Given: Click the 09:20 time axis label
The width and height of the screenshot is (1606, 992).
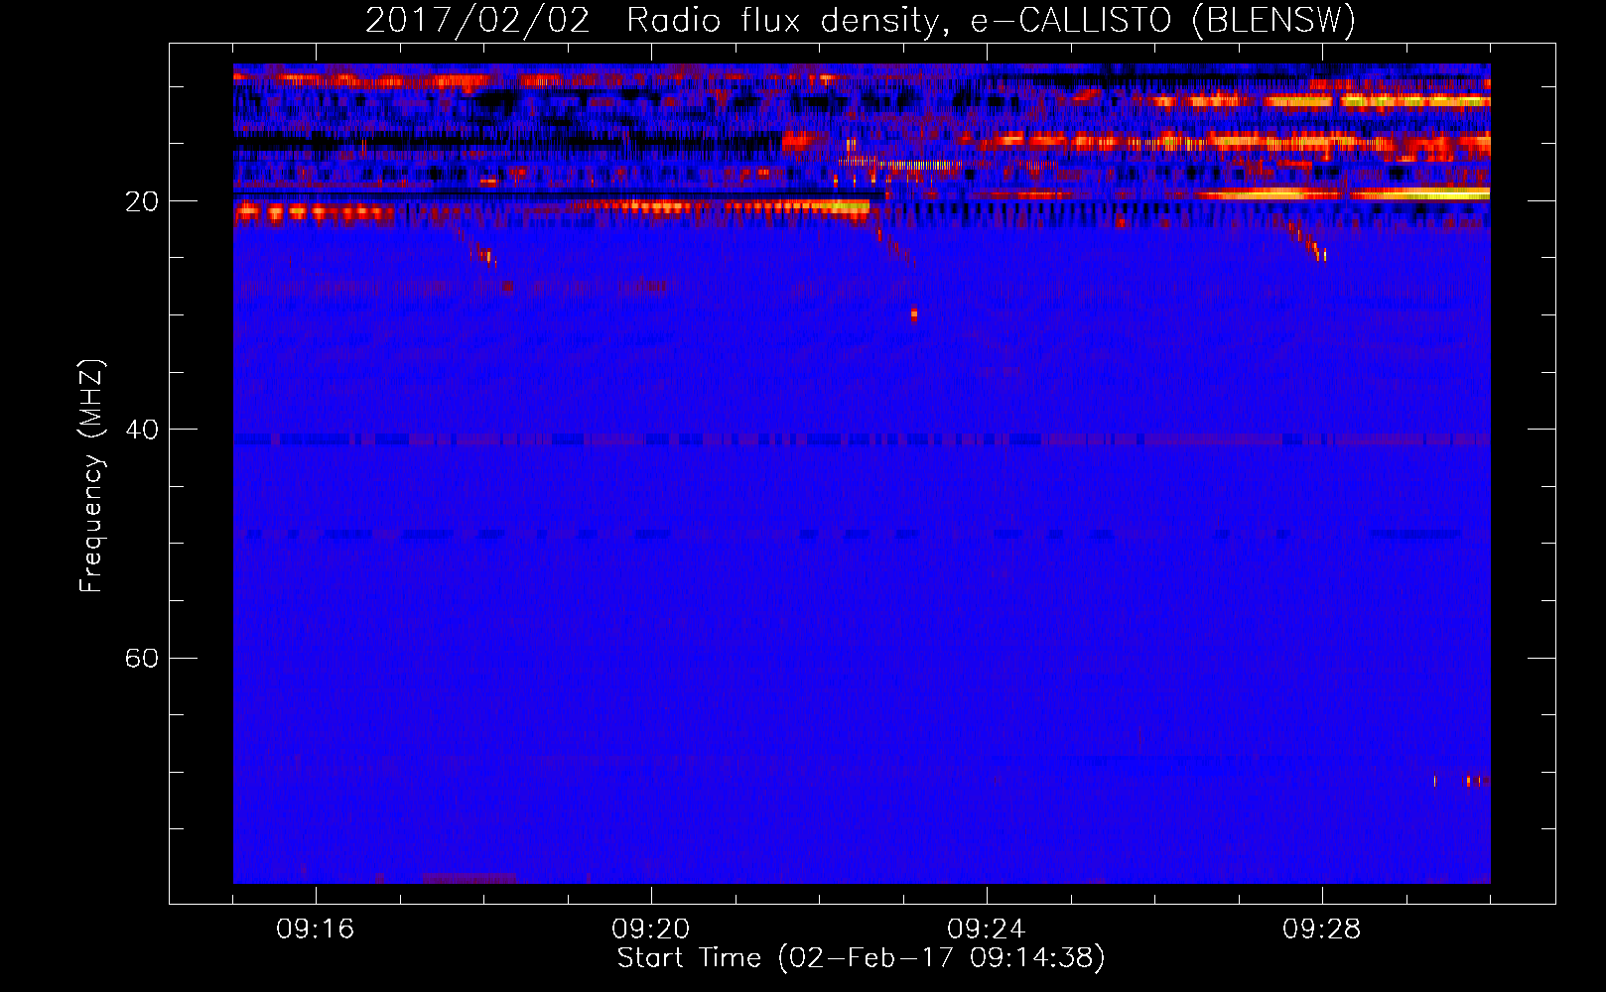Looking at the screenshot, I should (650, 930).
